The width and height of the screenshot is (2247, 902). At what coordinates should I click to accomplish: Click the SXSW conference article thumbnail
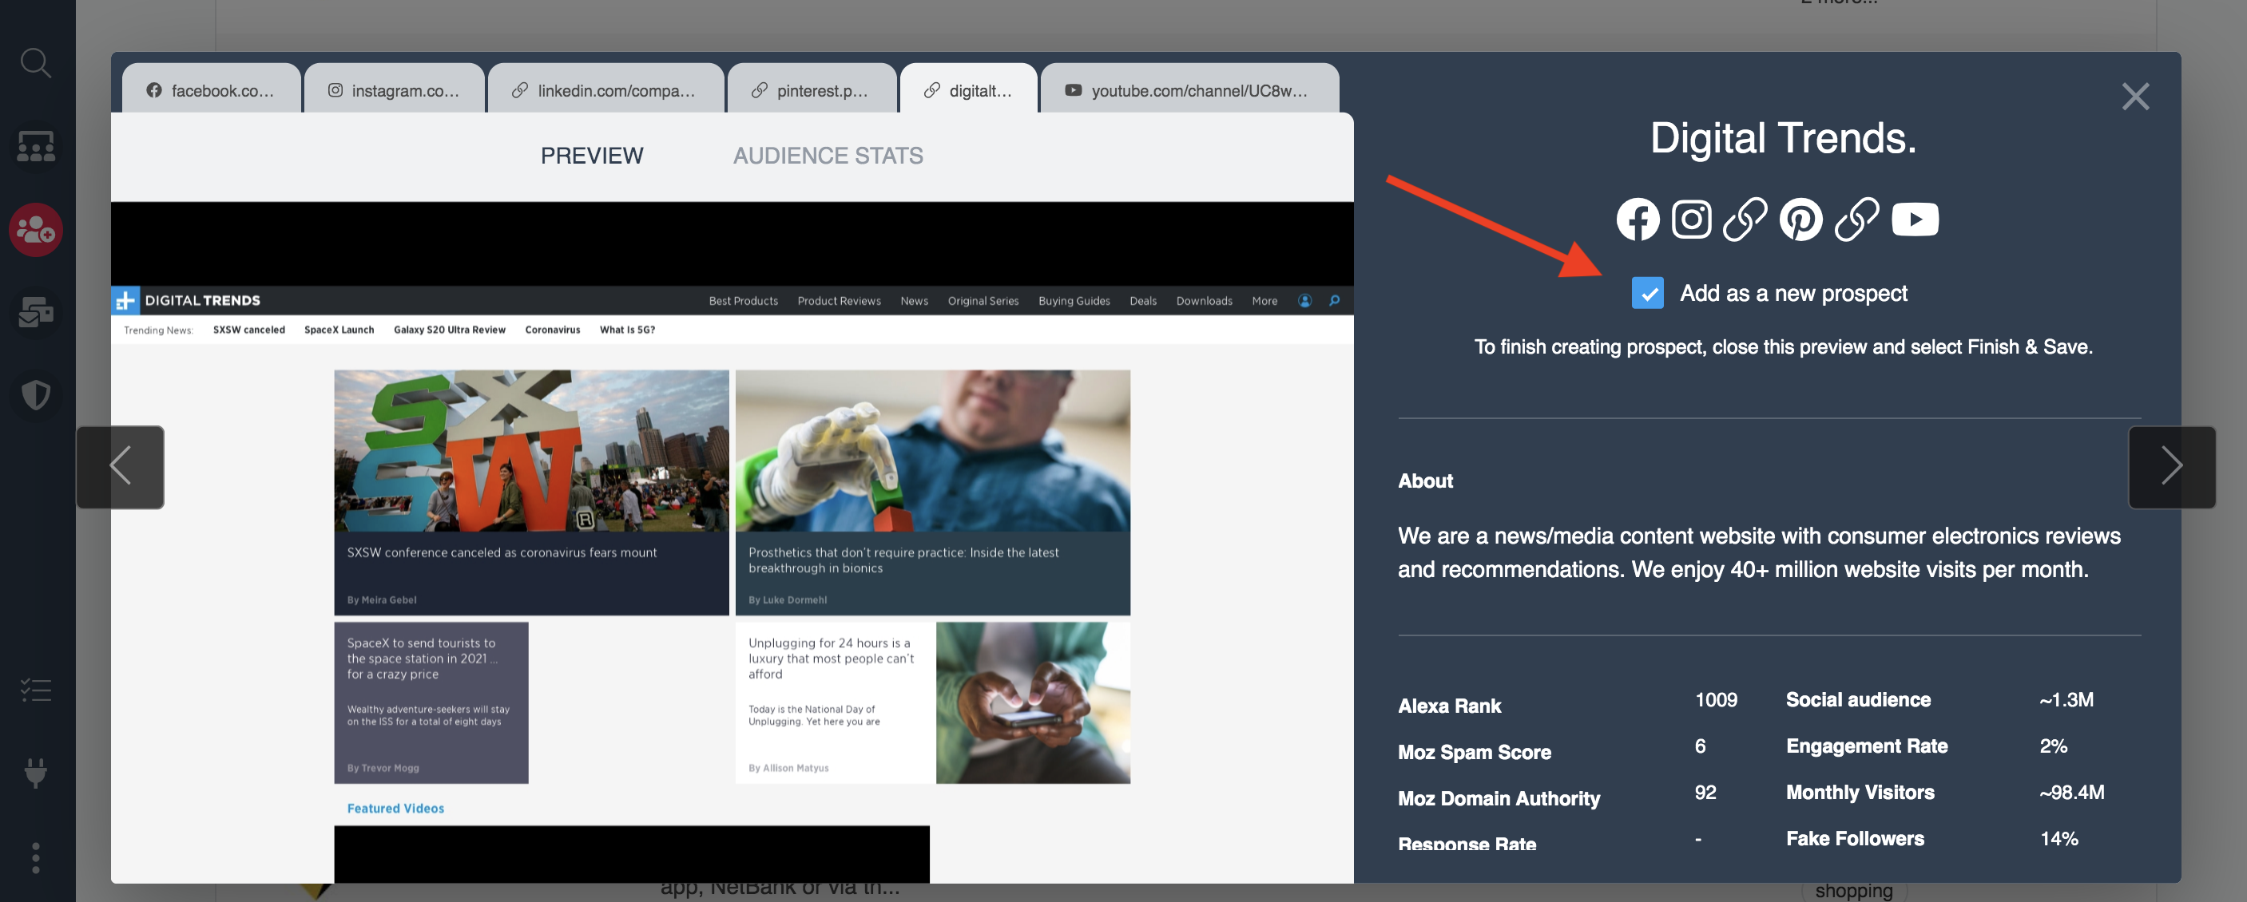click(530, 450)
